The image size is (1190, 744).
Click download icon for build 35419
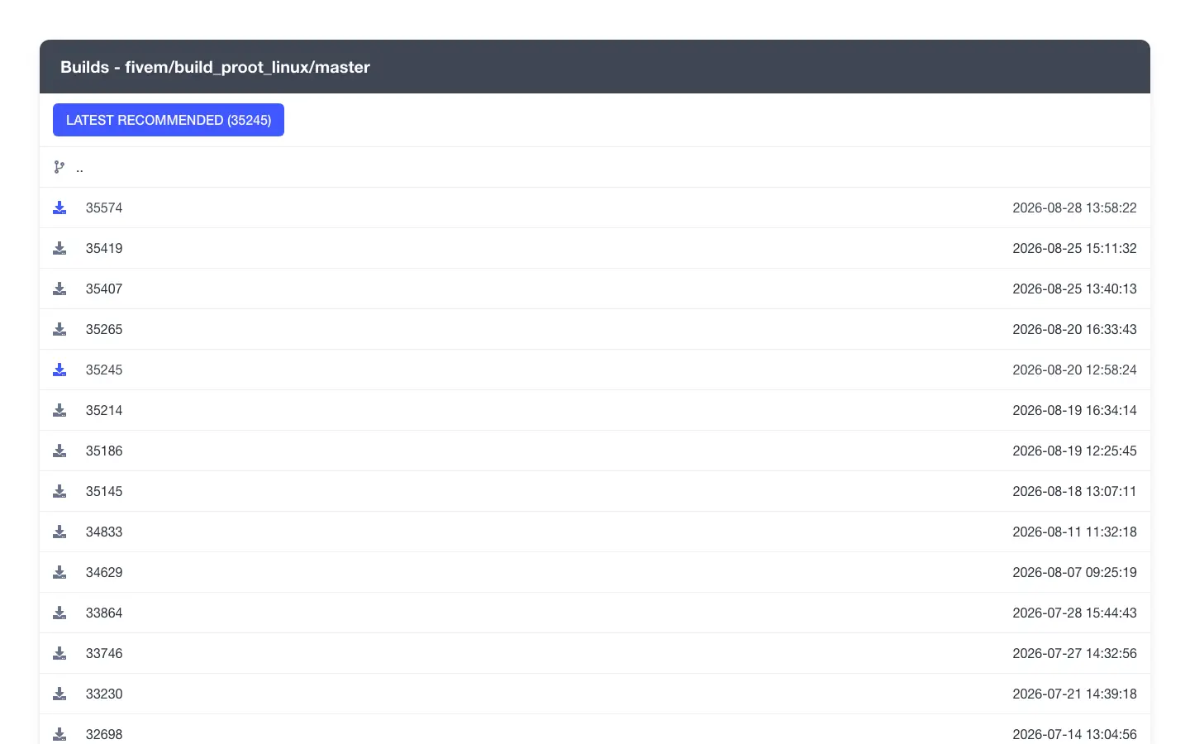click(59, 248)
